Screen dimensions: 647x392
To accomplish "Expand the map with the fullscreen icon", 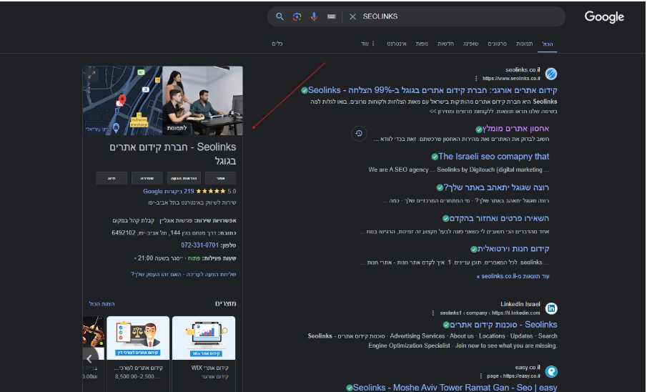I will pyautogui.click(x=92, y=74).
